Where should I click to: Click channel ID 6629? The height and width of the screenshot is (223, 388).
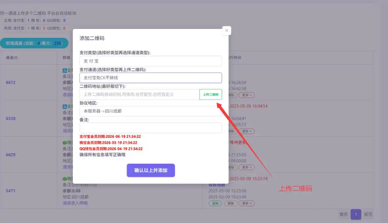coord(11,155)
